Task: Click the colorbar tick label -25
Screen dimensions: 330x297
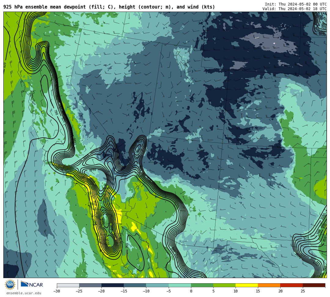Action: pyautogui.click(x=79, y=291)
